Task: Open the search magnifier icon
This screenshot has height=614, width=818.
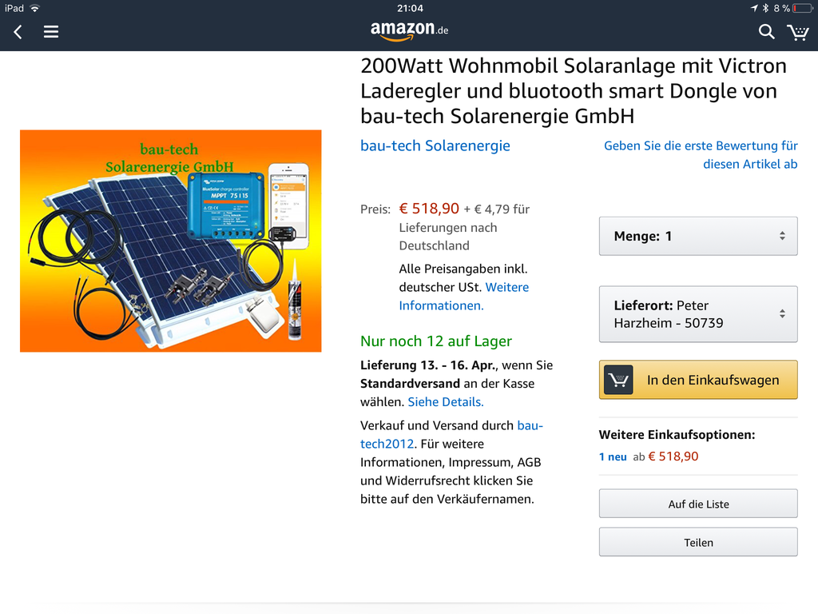Action: point(766,32)
